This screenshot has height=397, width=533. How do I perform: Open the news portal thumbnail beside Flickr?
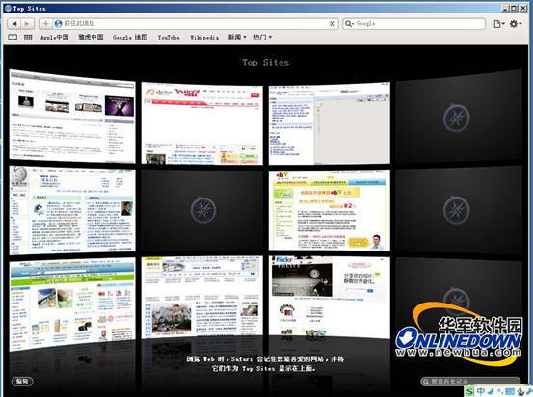[201, 298]
